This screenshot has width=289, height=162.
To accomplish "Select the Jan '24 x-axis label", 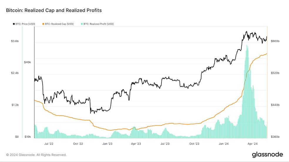I will tap(224, 144).
